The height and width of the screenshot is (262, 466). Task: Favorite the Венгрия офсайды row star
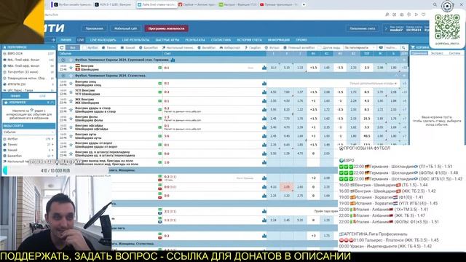(71, 127)
